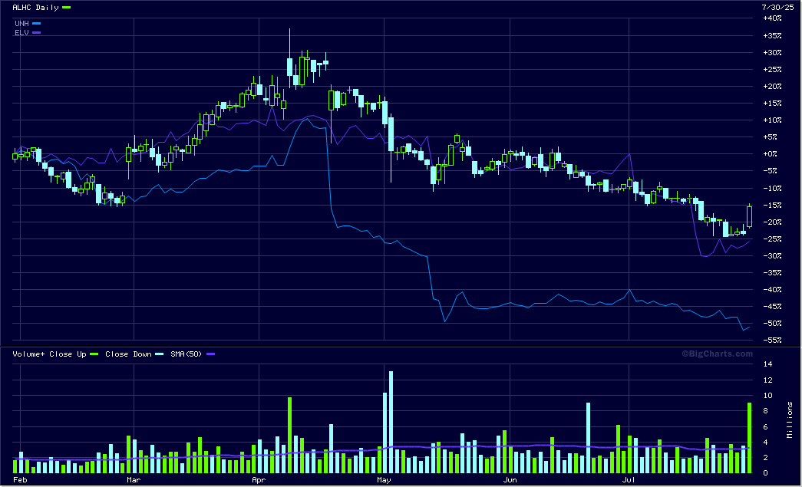Click the '+40%' price axis label

pyautogui.click(x=772, y=18)
